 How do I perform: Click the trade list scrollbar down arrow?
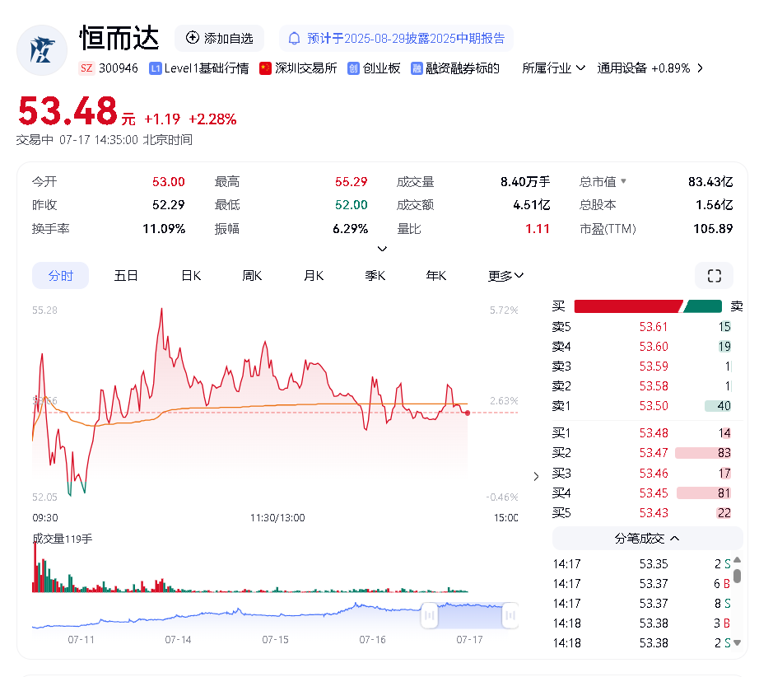(738, 642)
